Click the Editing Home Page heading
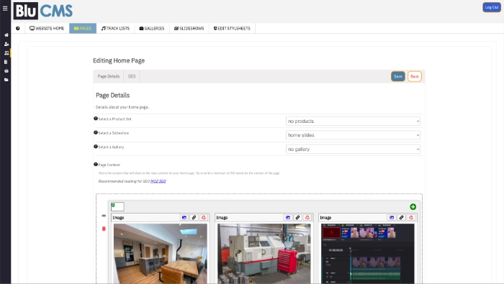This screenshot has height=284, width=504. click(119, 60)
